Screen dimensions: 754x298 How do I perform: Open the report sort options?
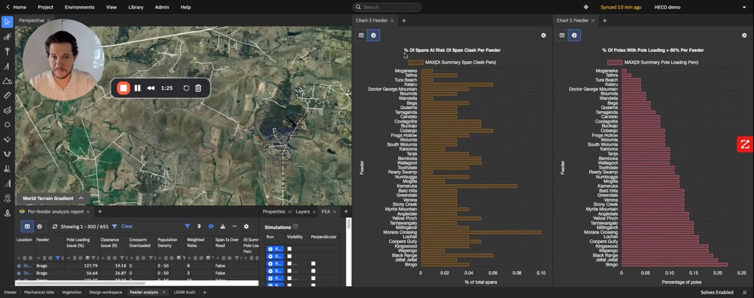point(199,226)
